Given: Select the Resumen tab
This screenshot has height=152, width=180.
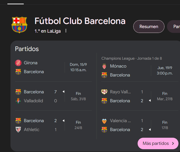Looking at the screenshot, I should tap(149, 27).
